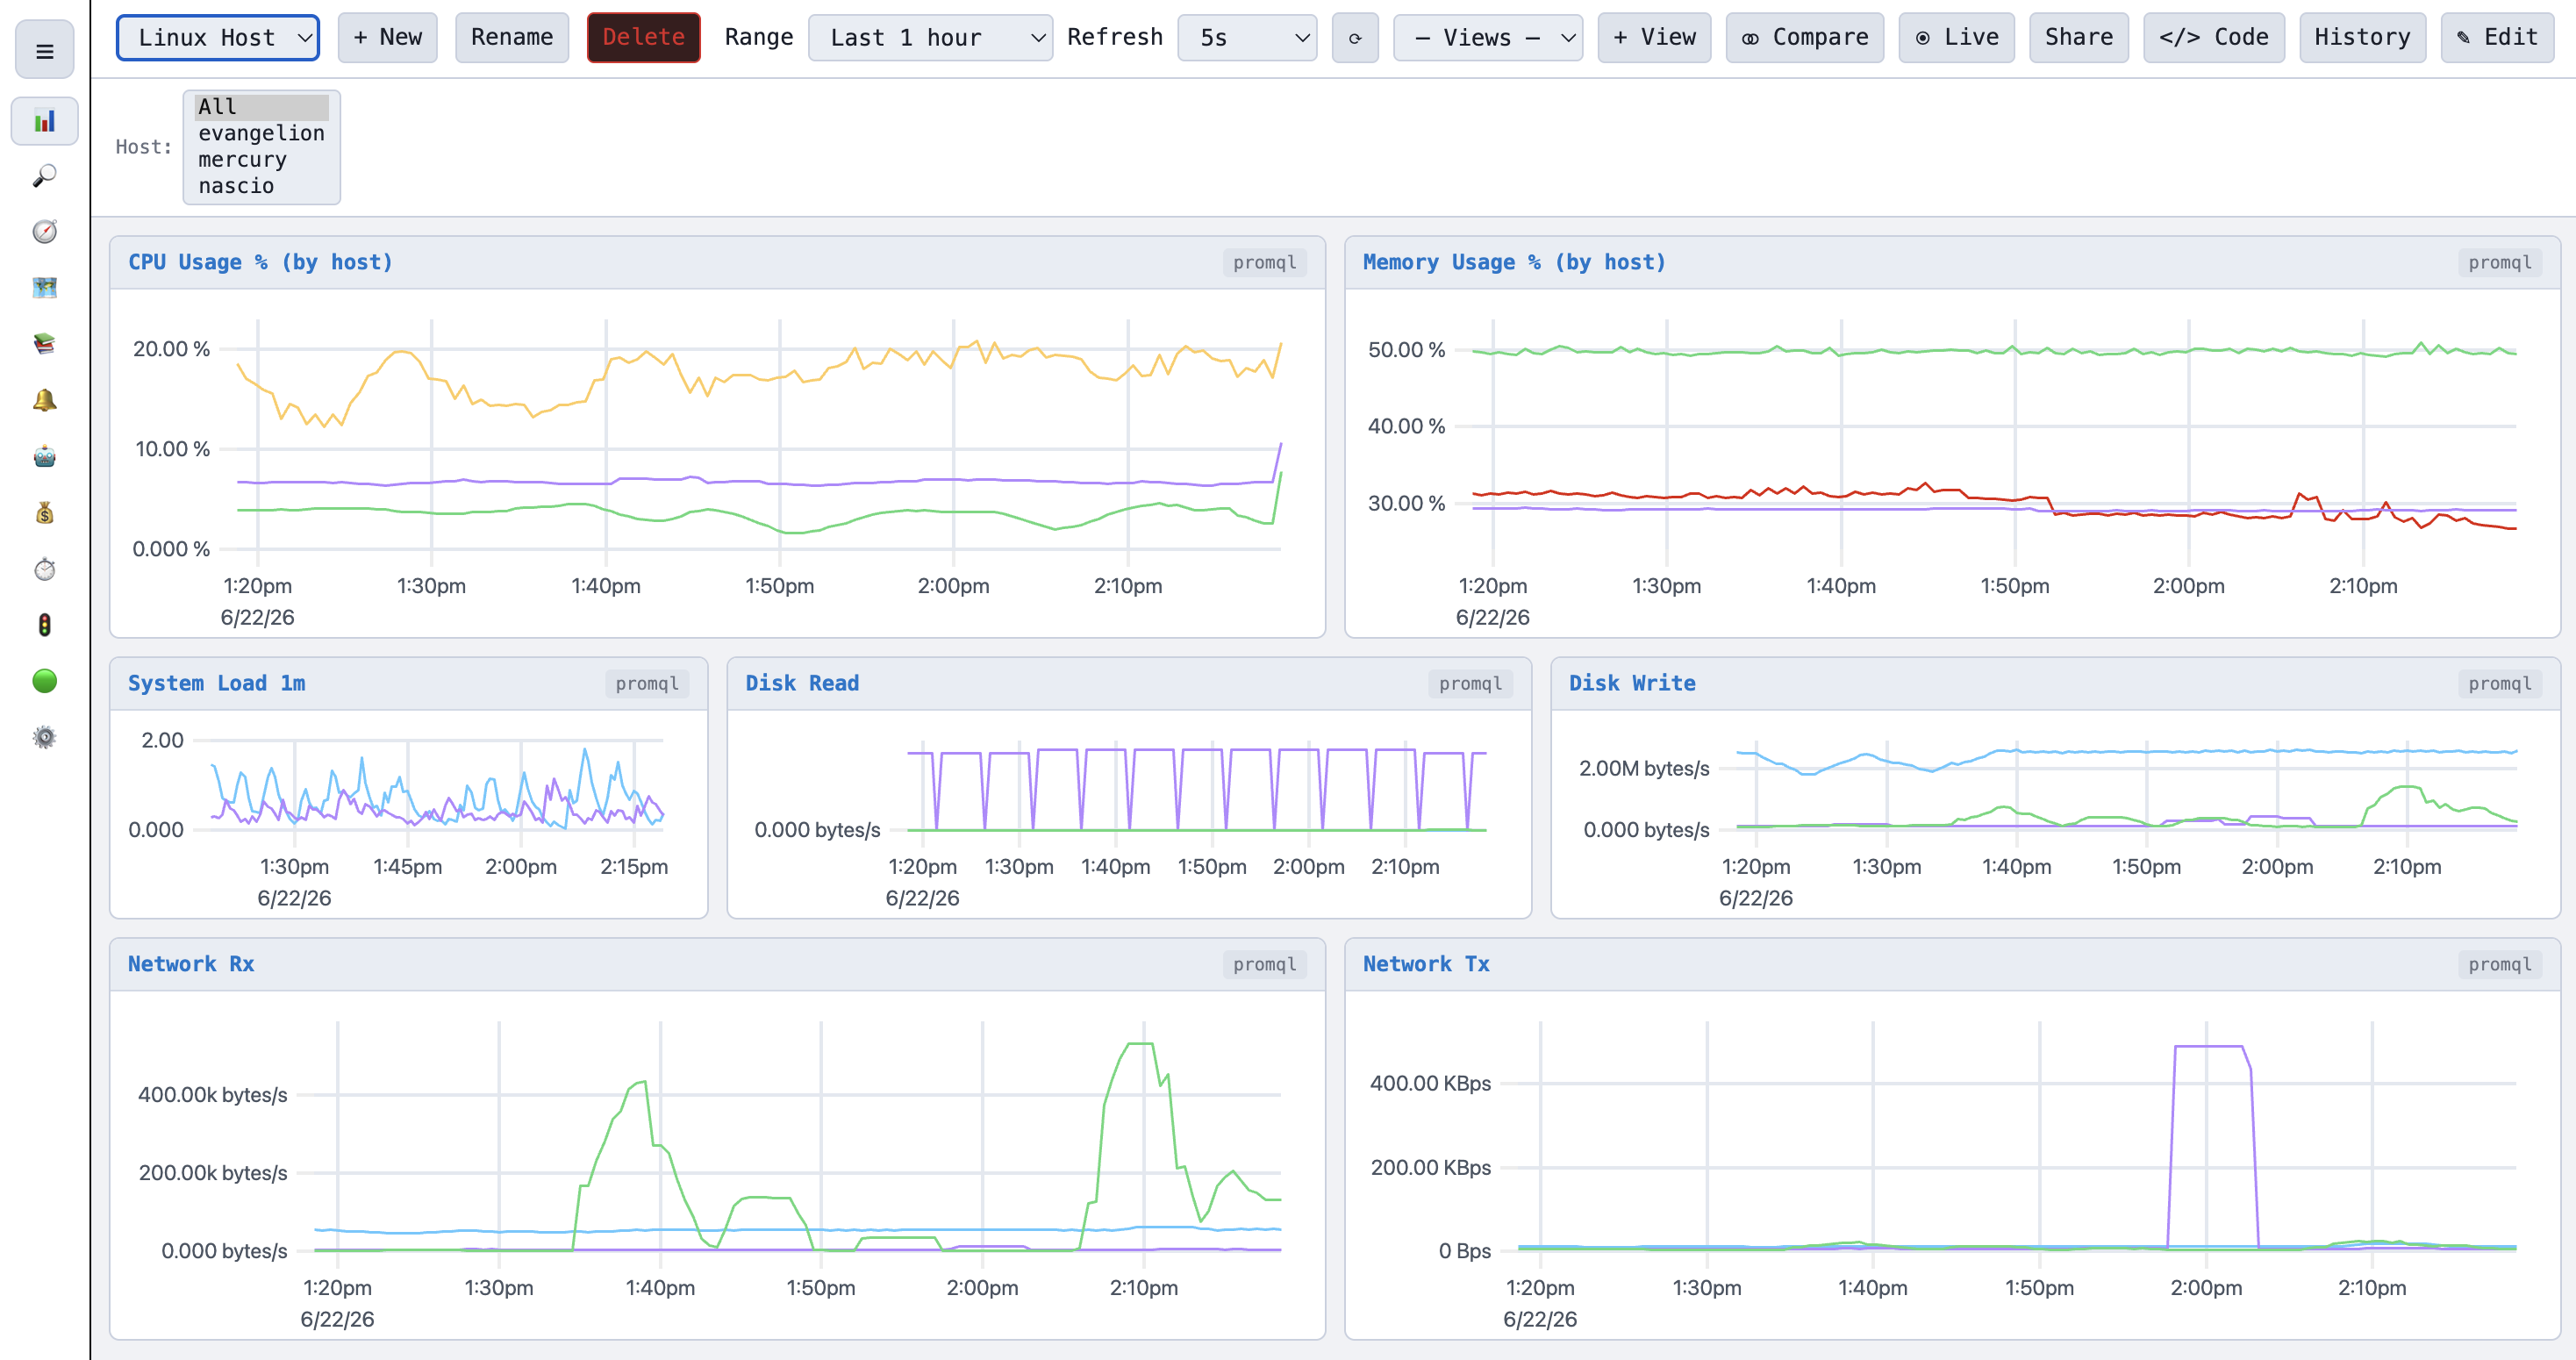Viewport: 2576px width, 1360px height.
Task: Select evangelion in the Host list
Action: tap(262, 133)
